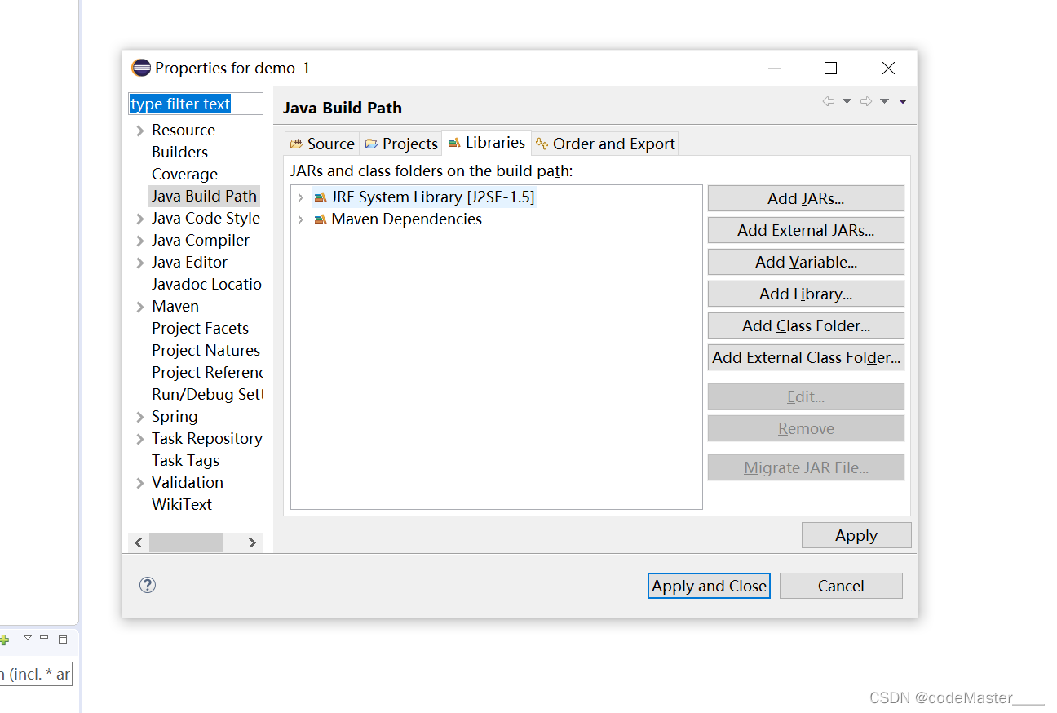Viewport: 1057px width, 713px height.
Task: Expand the JRE System Library node
Action: 301,197
